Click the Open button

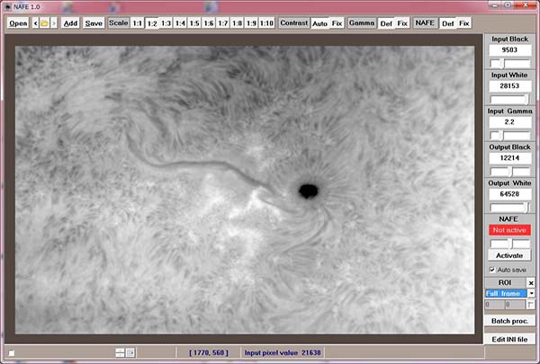click(18, 23)
